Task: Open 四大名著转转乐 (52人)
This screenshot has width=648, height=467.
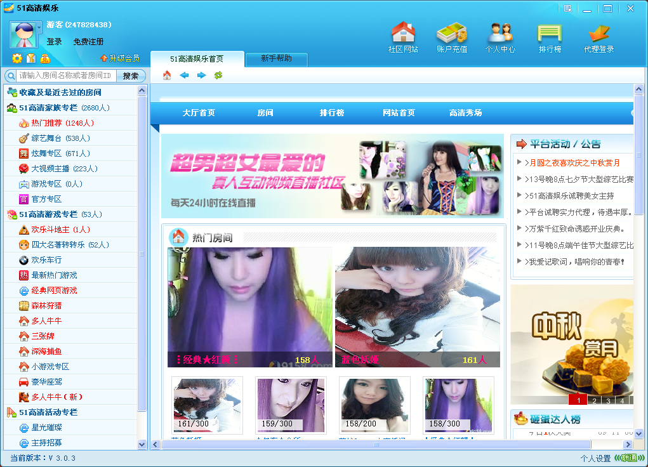Action: coord(70,245)
